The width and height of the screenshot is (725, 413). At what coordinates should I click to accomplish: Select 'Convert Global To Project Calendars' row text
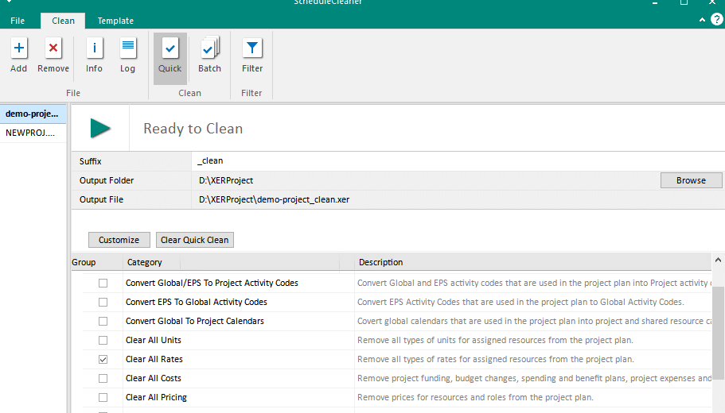click(195, 321)
